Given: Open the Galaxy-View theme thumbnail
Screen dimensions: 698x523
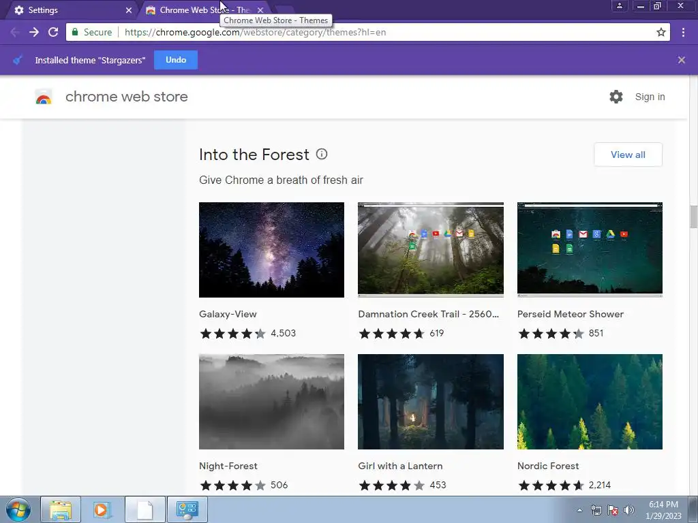Looking at the screenshot, I should coord(271,250).
